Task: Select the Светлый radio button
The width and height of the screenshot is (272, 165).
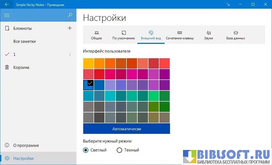Action: click(x=86, y=150)
